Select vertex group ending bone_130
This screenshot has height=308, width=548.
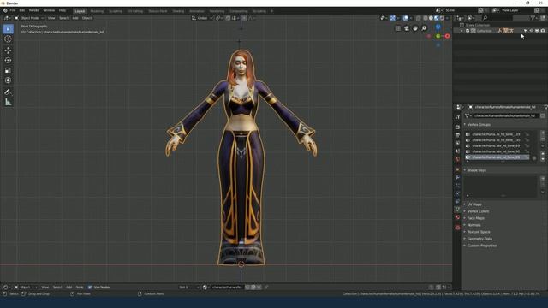(x=497, y=140)
